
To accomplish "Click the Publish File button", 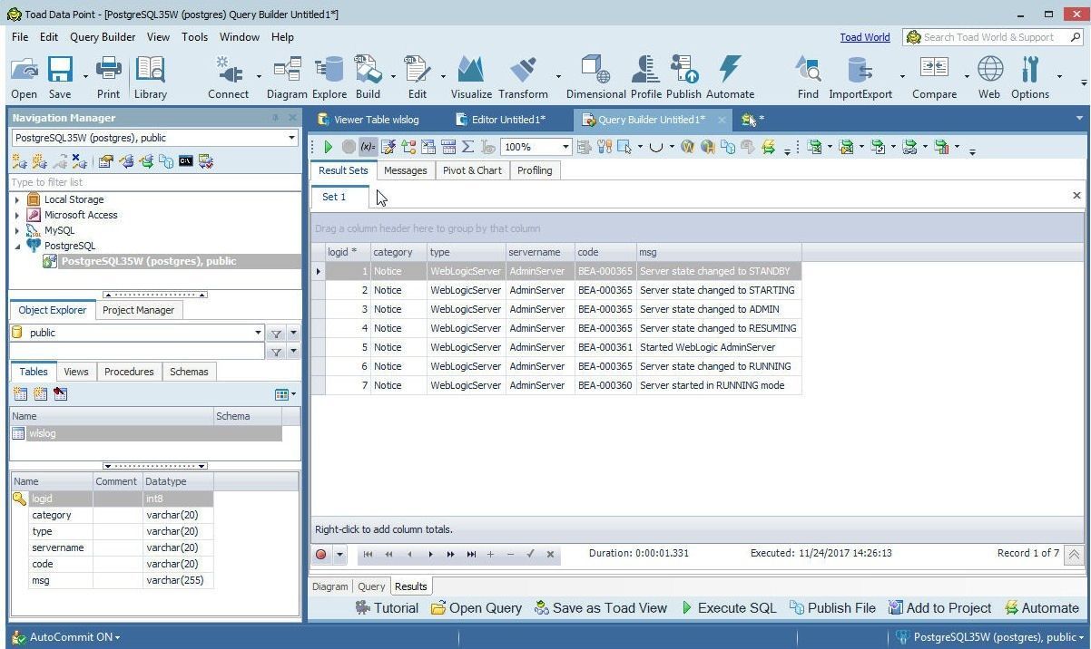I will point(833,608).
